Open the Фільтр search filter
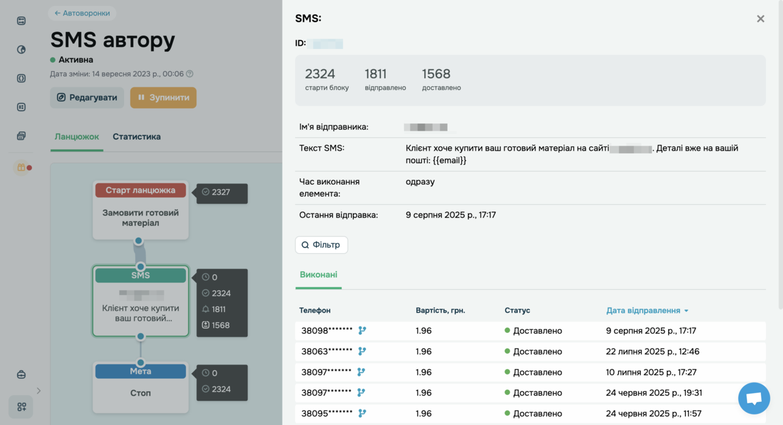 tap(321, 245)
